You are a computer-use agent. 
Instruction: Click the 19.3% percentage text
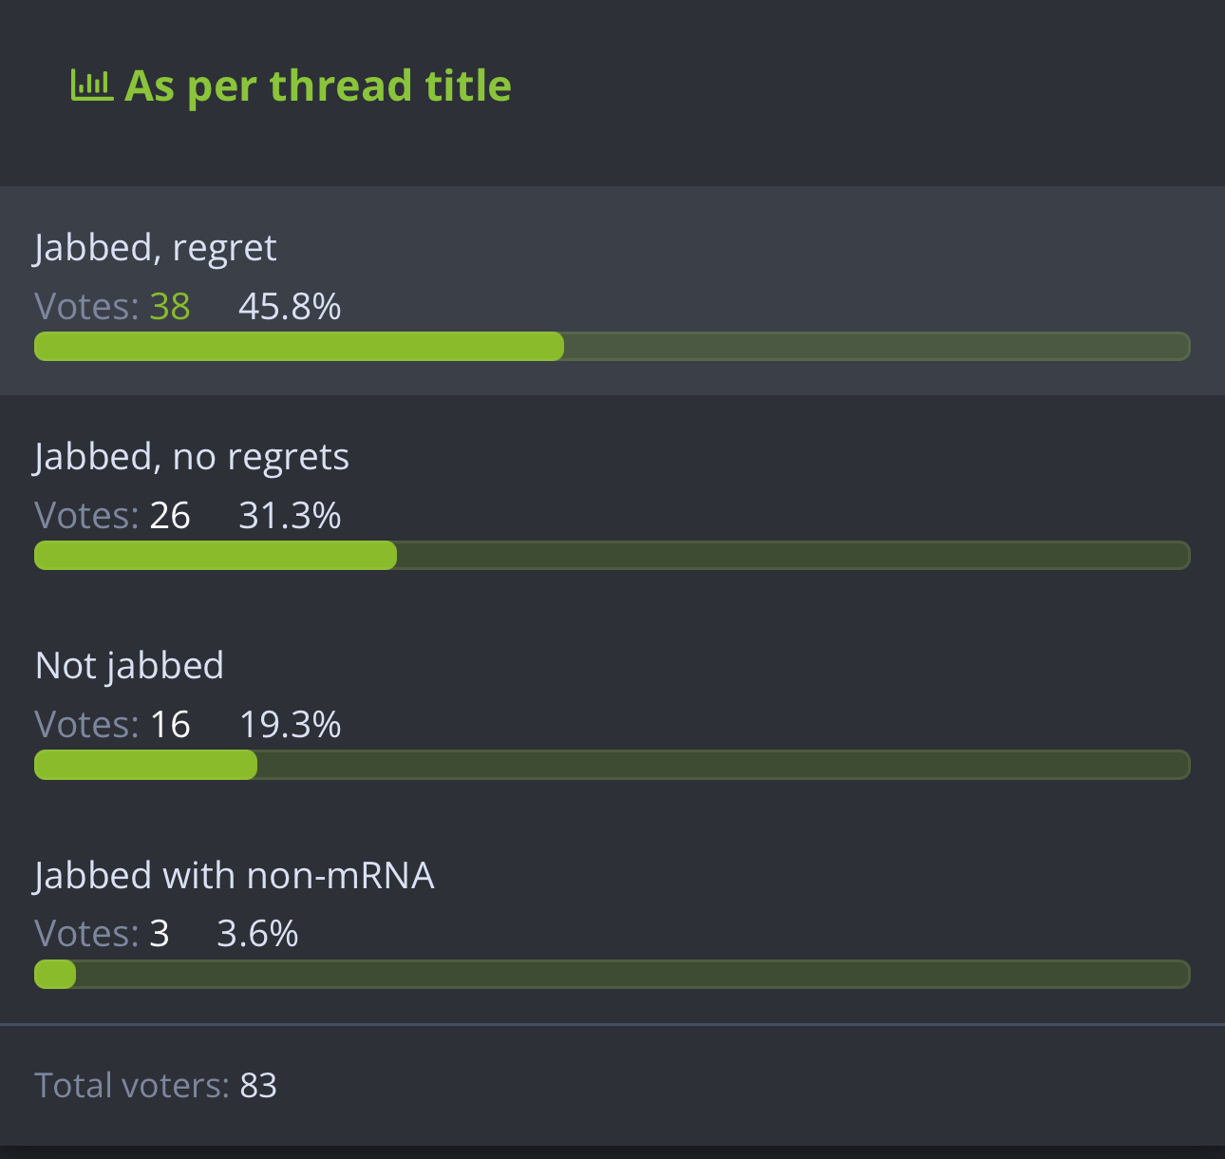[x=290, y=725]
